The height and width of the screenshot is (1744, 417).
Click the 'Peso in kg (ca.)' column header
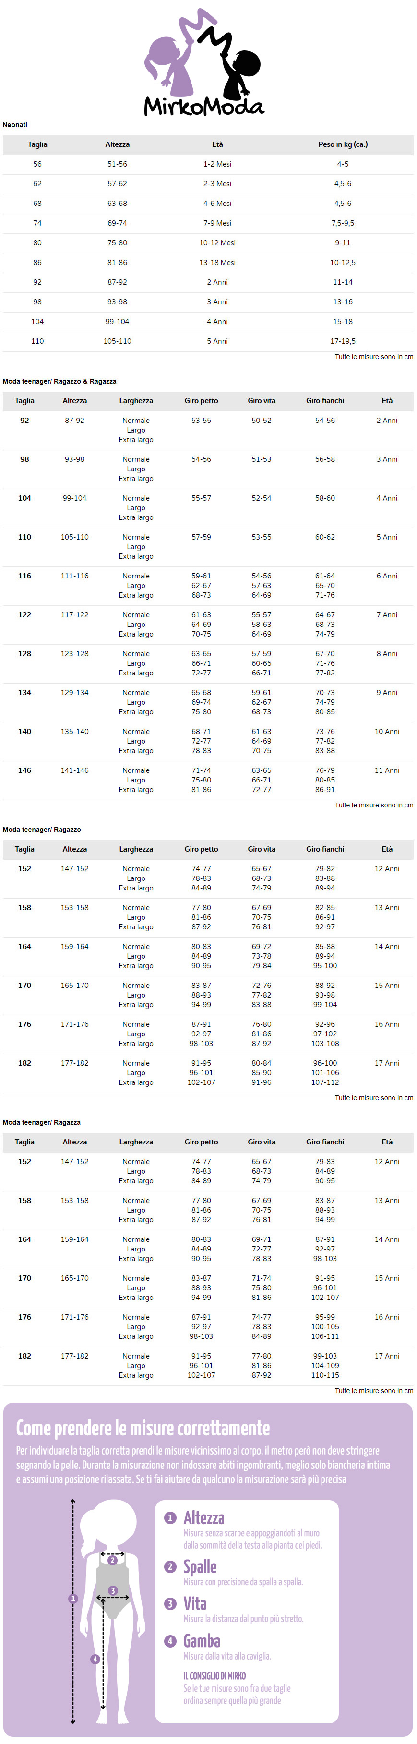(x=343, y=145)
